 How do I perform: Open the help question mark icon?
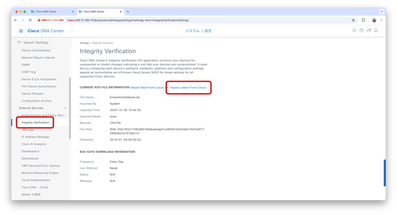(361, 30)
